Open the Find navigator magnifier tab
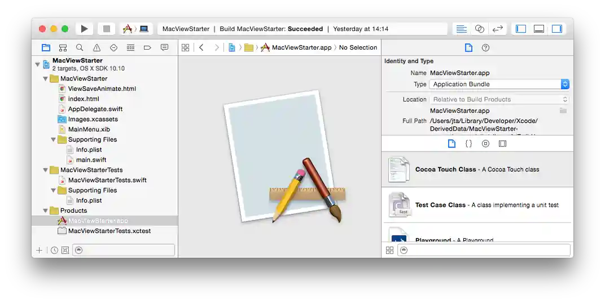 click(80, 48)
